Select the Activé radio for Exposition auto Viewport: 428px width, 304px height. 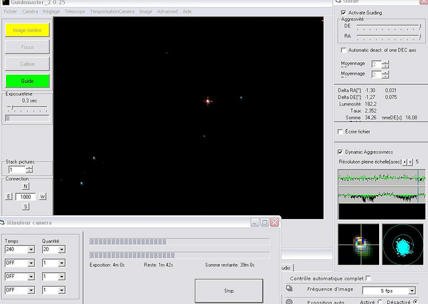[380, 302]
